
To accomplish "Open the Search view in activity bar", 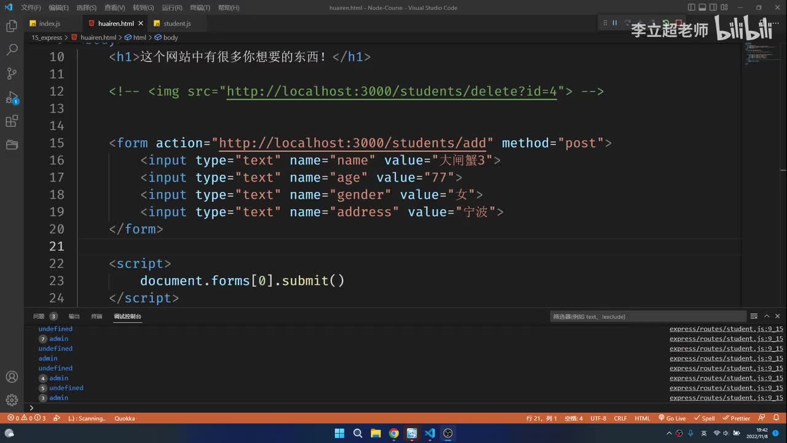I will point(12,50).
